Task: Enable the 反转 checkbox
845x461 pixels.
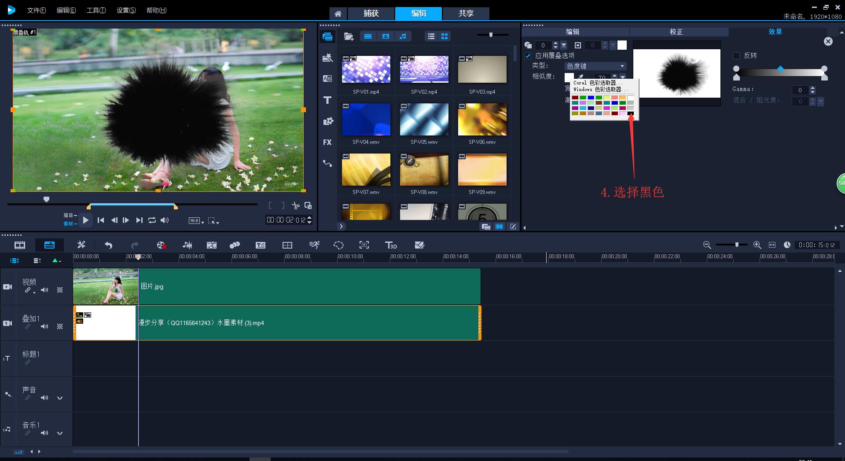Action: [x=736, y=55]
